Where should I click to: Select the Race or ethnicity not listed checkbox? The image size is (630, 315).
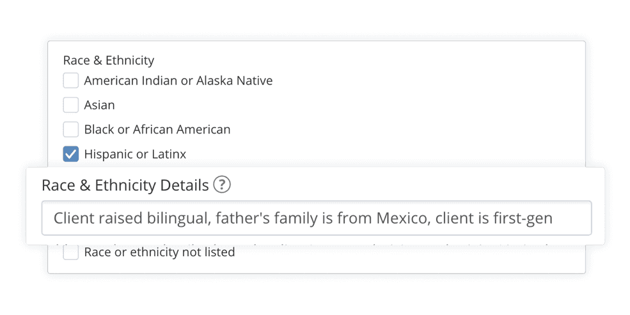click(71, 252)
